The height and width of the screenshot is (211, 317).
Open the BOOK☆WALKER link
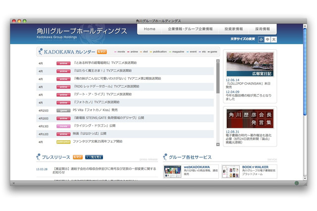pyautogui.click(x=256, y=167)
